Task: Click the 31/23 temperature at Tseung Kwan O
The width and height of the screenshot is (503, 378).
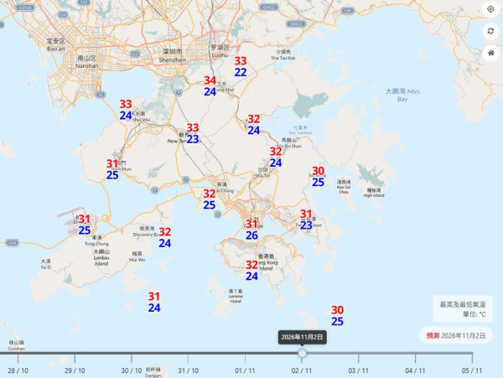Action: 306,220
